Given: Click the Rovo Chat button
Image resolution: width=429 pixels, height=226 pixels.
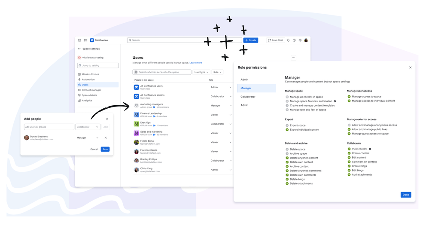Looking at the screenshot, I should click(276, 40).
